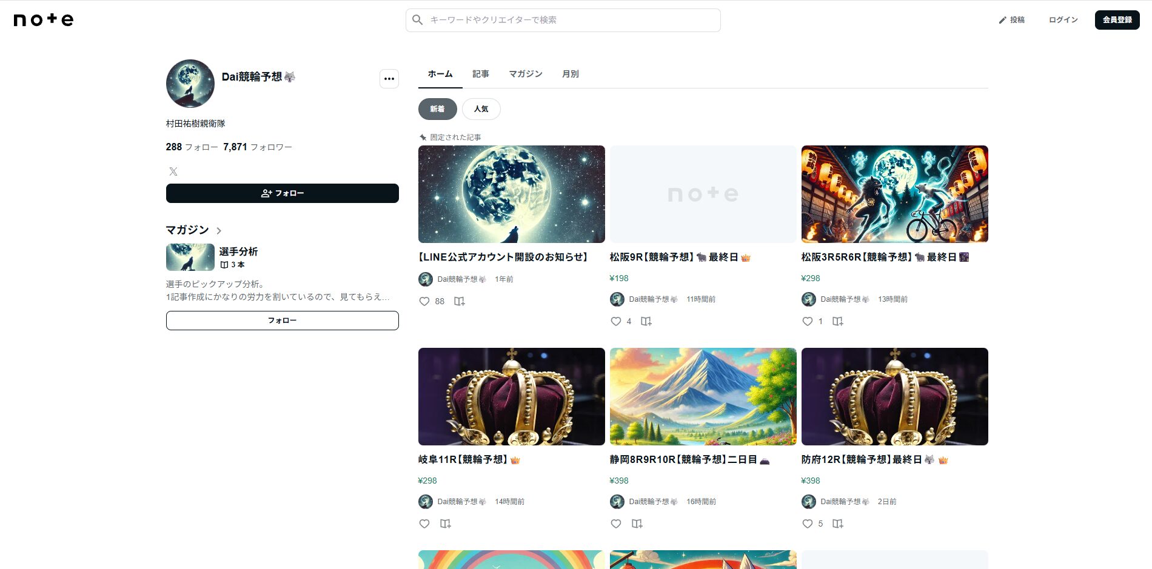The image size is (1152, 569).
Task: Click the note logo in the header
Action: click(x=43, y=20)
